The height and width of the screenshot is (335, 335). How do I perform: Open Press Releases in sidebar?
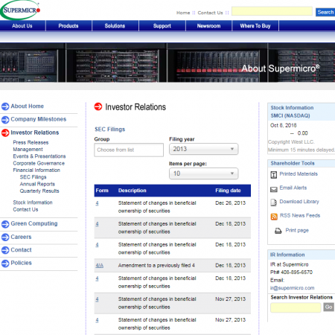click(x=31, y=142)
